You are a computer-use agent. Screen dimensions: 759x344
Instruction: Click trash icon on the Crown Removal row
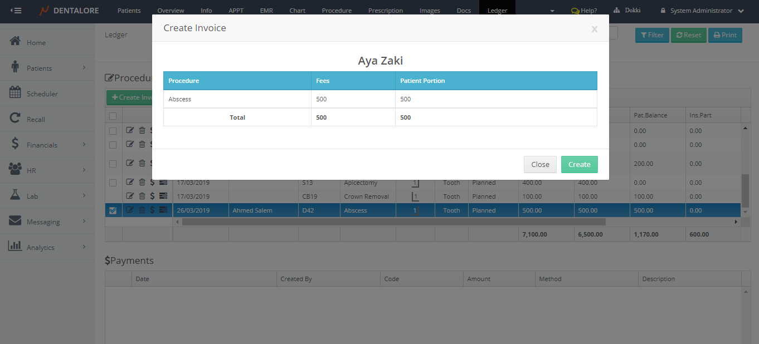tap(142, 196)
